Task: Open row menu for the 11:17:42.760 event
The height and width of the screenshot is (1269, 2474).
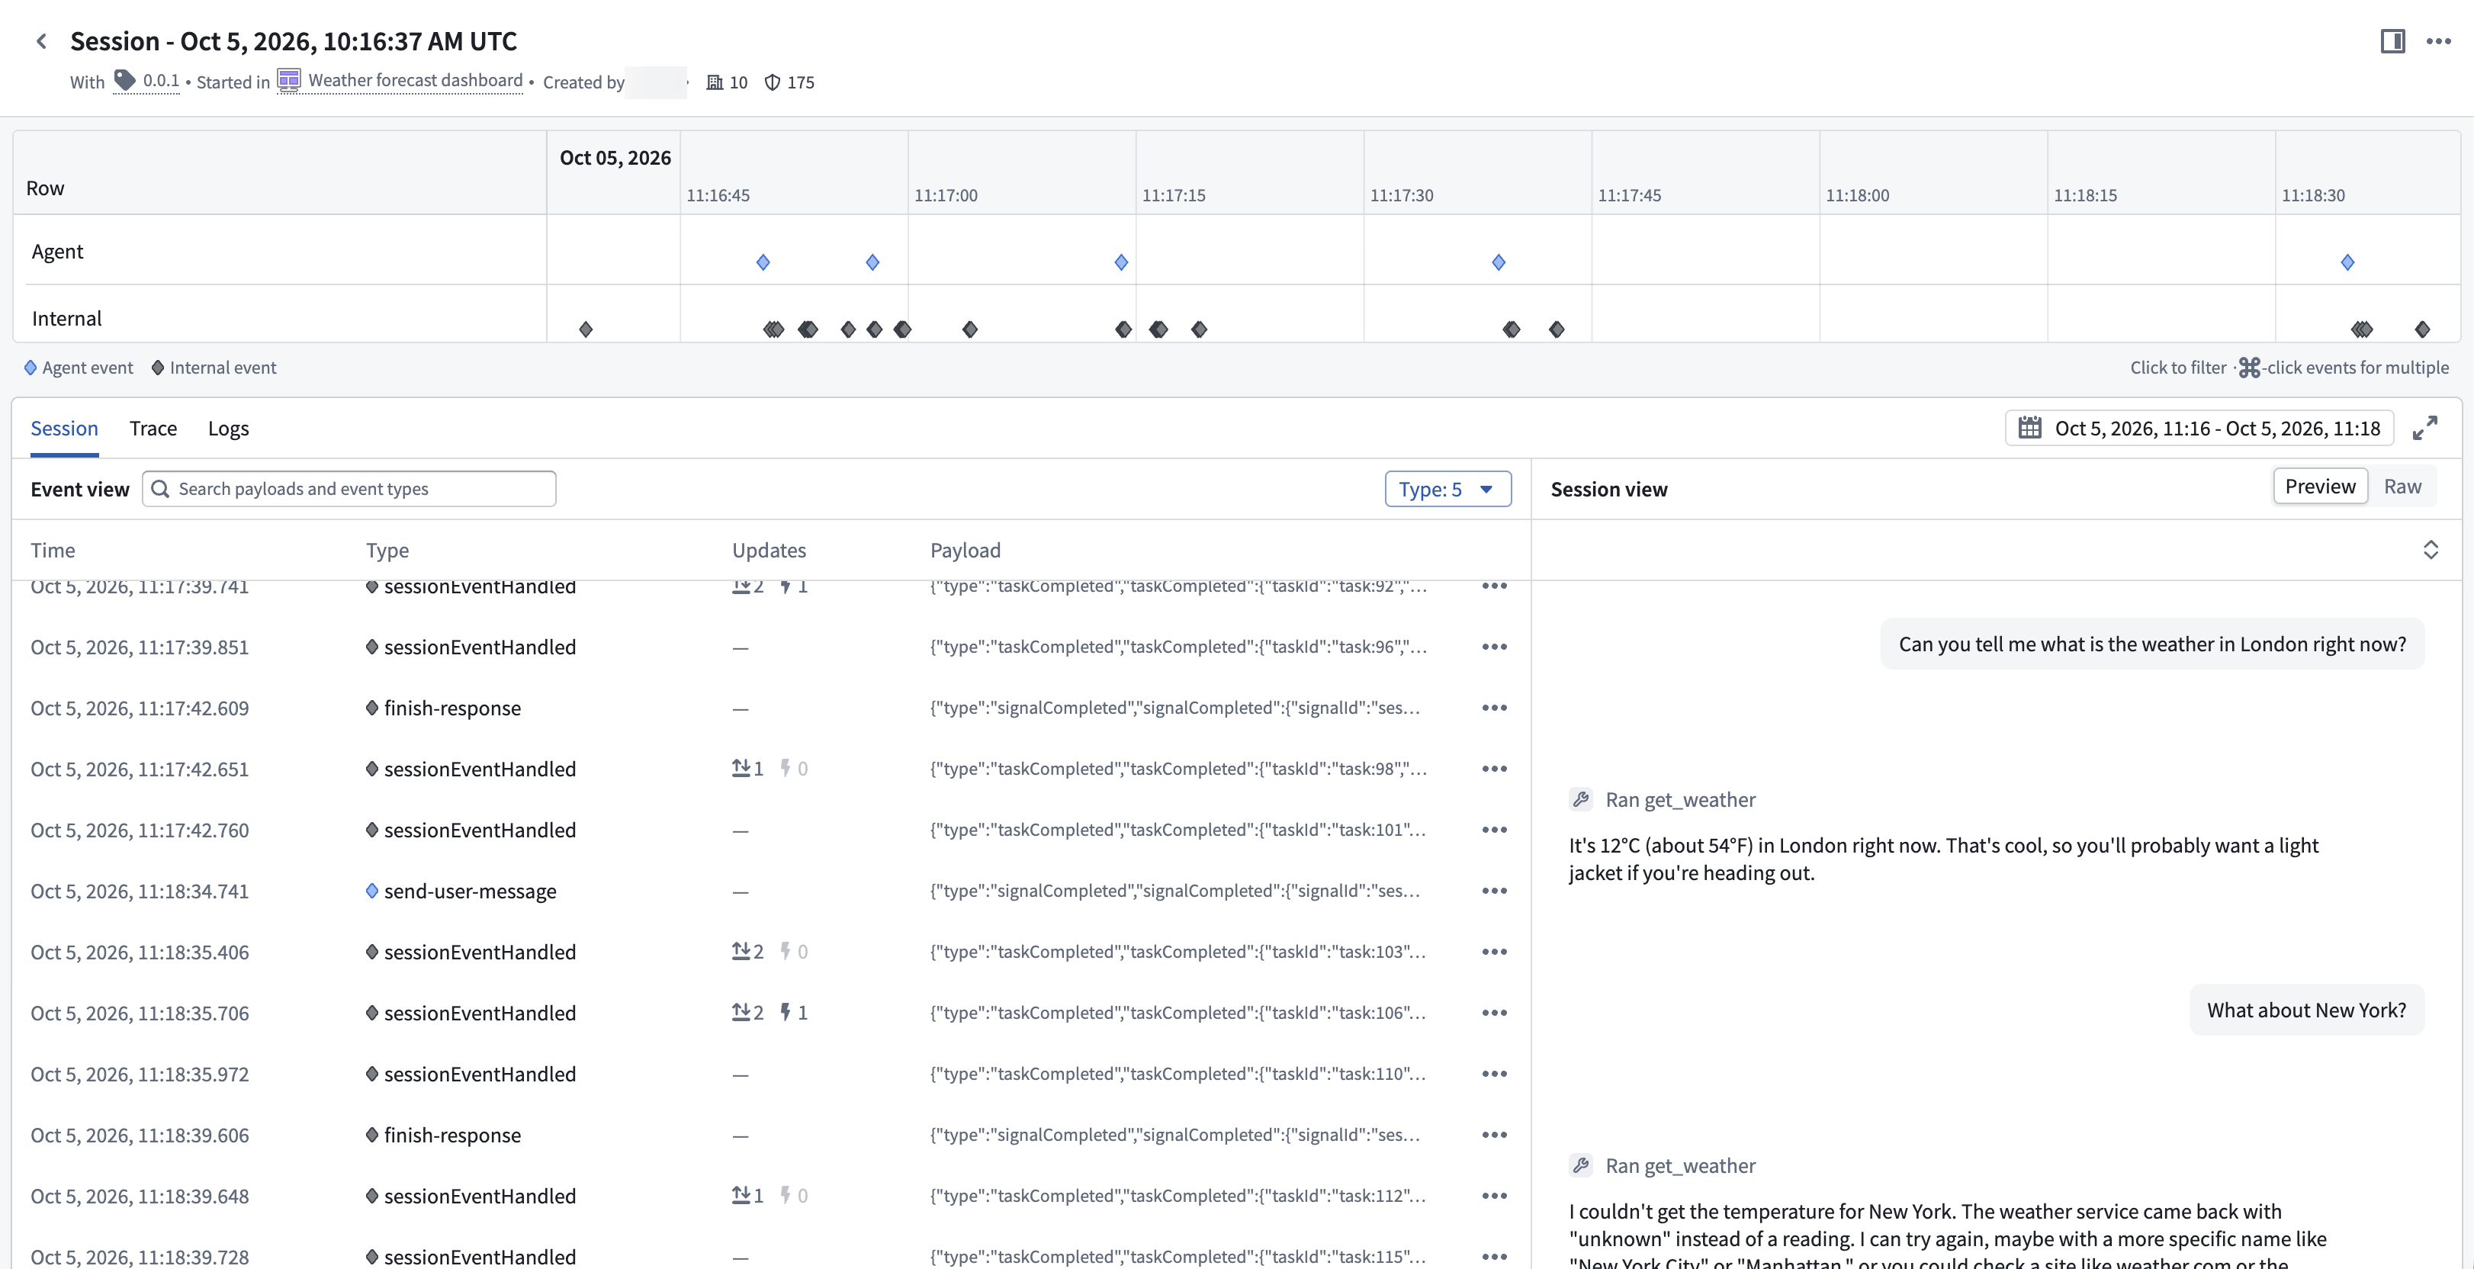Action: [x=1494, y=830]
